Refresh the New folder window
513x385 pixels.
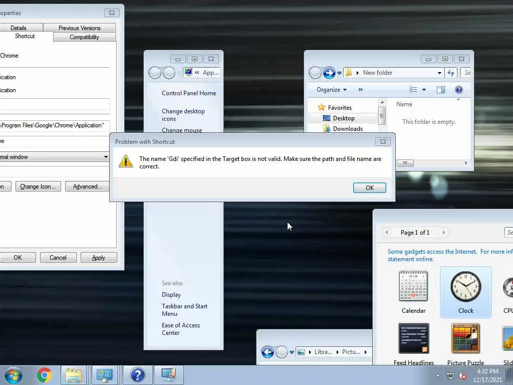(x=451, y=73)
